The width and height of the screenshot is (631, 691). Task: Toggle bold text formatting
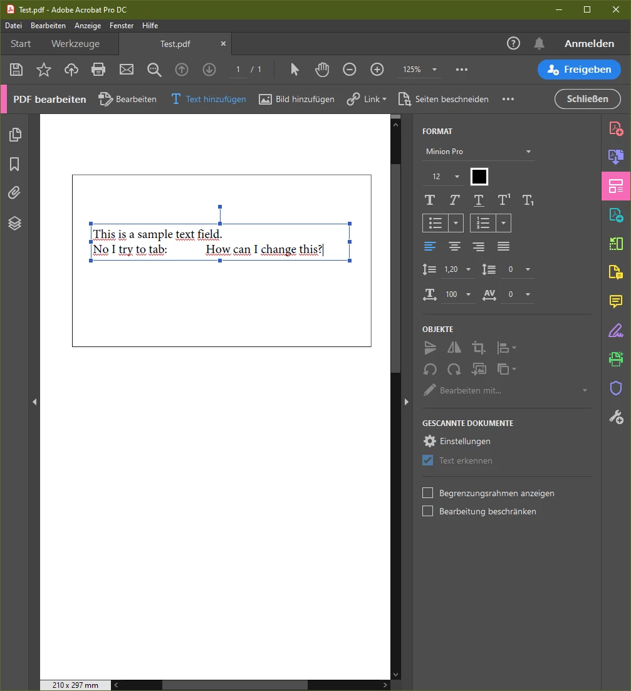[430, 200]
